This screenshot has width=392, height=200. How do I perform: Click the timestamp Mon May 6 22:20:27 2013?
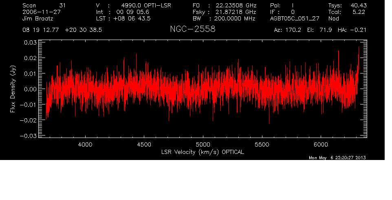tap(337, 158)
